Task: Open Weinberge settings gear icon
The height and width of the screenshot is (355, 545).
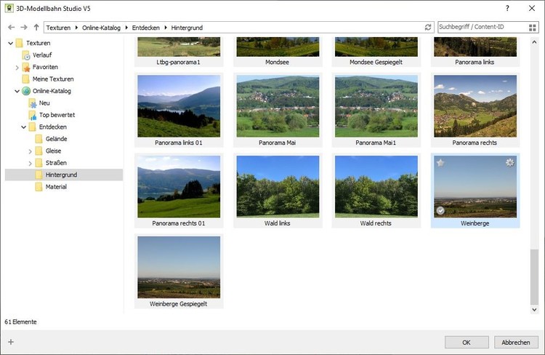Action: (x=509, y=162)
